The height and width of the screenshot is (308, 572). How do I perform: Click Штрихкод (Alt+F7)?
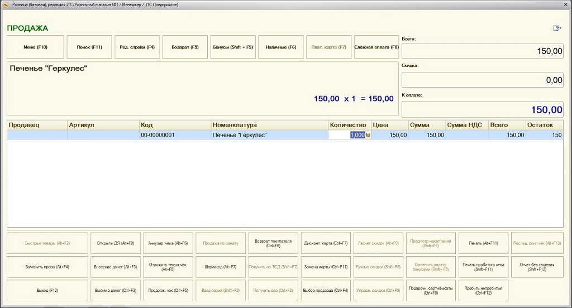coord(220,267)
